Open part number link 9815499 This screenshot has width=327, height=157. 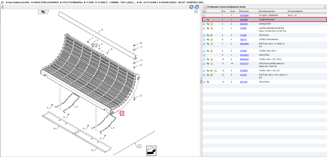click(244, 20)
